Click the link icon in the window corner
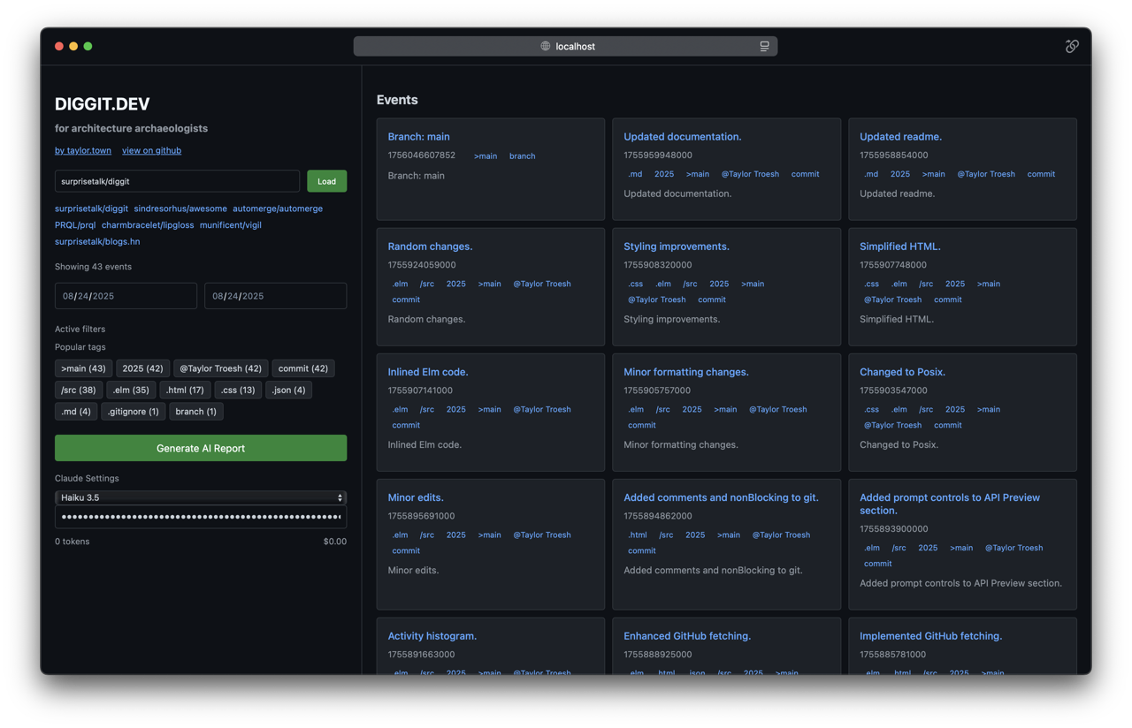1132x728 pixels. [1072, 46]
